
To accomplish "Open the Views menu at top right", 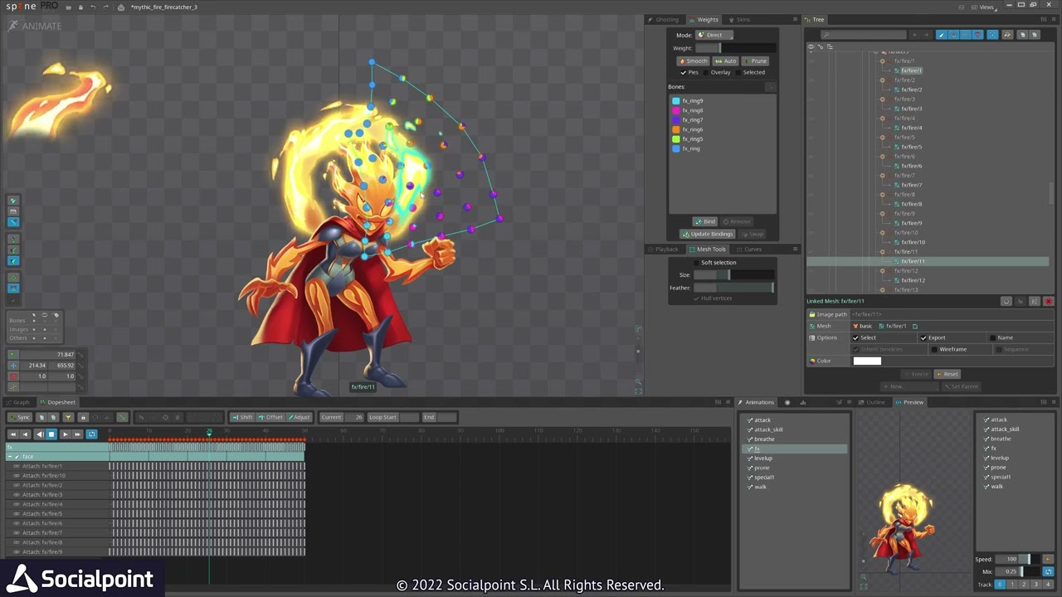I will coord(986,7).
